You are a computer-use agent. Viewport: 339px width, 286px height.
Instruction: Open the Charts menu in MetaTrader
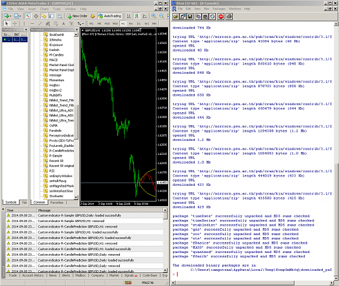pos(44,9)
